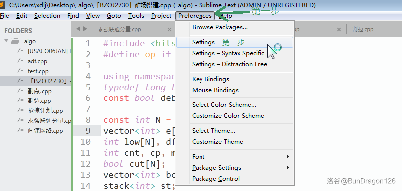Open Mouse Bindings preferences
The width and height of the screenshot is (402, 191).
click(x=234, y=90)
